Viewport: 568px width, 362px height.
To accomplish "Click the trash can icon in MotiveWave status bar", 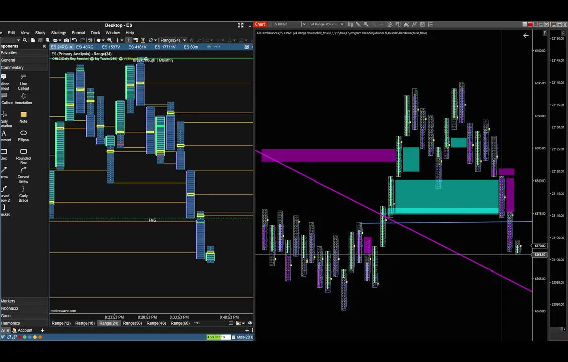I will (x=233, y=337).
